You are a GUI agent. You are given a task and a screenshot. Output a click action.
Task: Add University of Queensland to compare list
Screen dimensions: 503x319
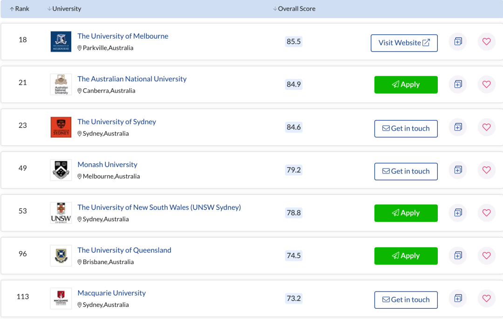[458, 256]
